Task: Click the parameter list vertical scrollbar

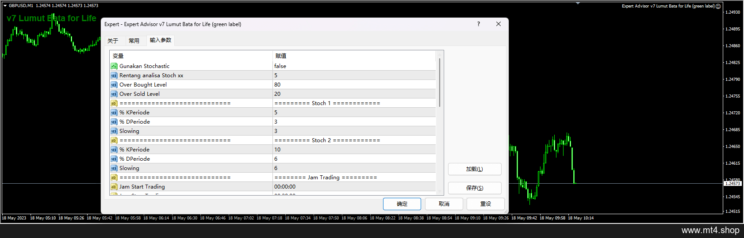Action: 440,83
